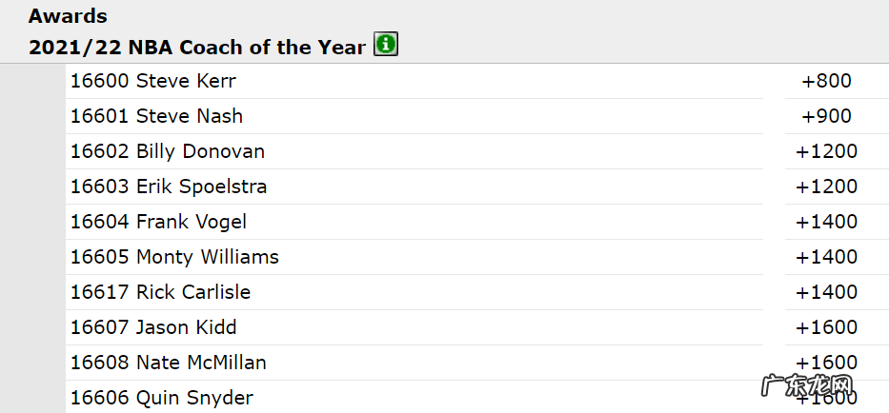Click the green info icon beside Coach of the Year
Image resolution: width=889 pixels, height=413 pixels.
click(x=386, y=45)
